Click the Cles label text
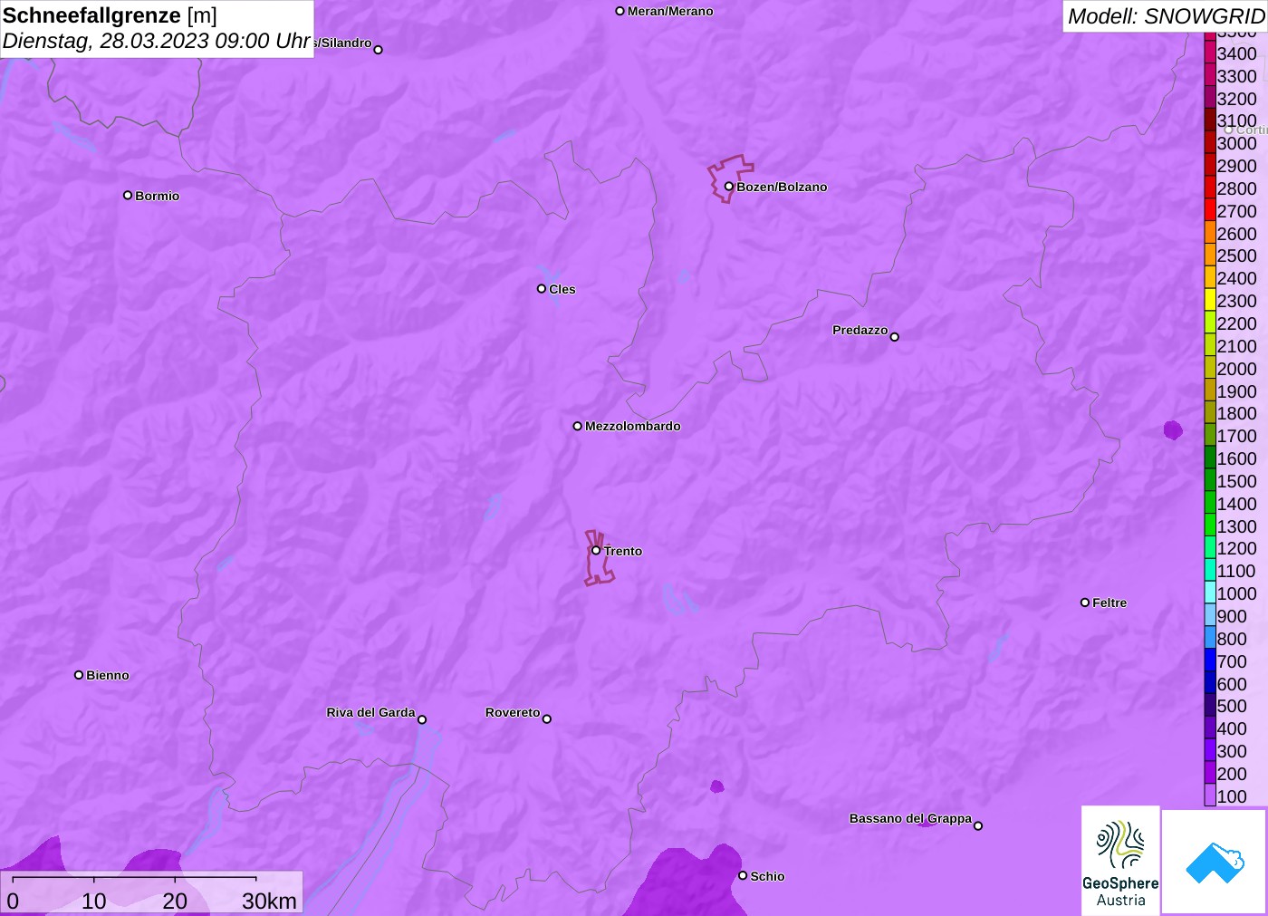1268x916 pixels. pos(562,289)
